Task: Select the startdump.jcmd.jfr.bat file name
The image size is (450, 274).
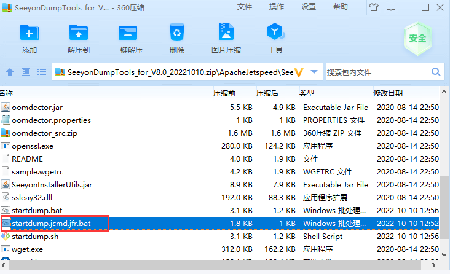Action: 51,223
